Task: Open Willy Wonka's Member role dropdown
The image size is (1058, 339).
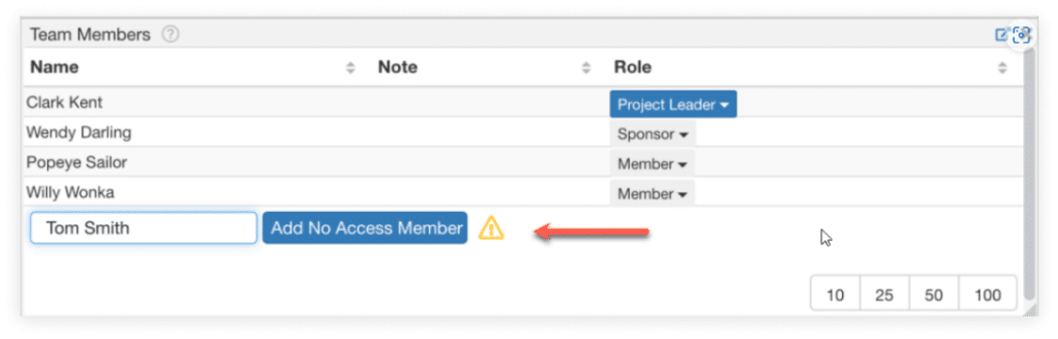Action: [x=653, y=194]
